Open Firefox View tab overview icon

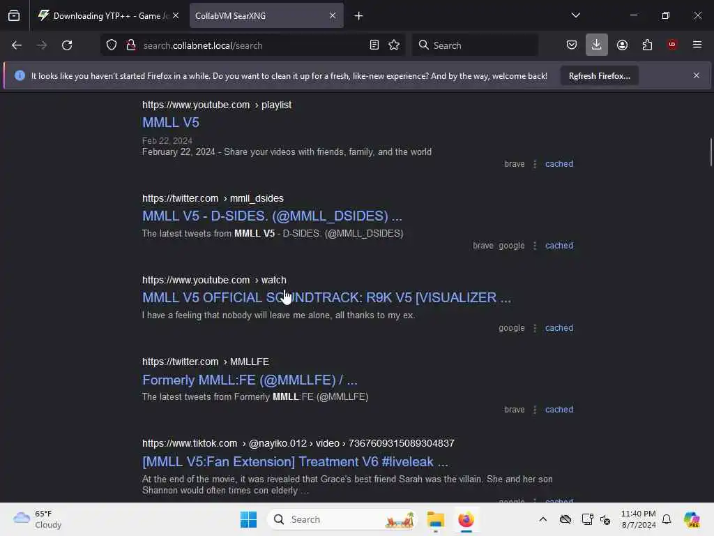coord(14,15)
